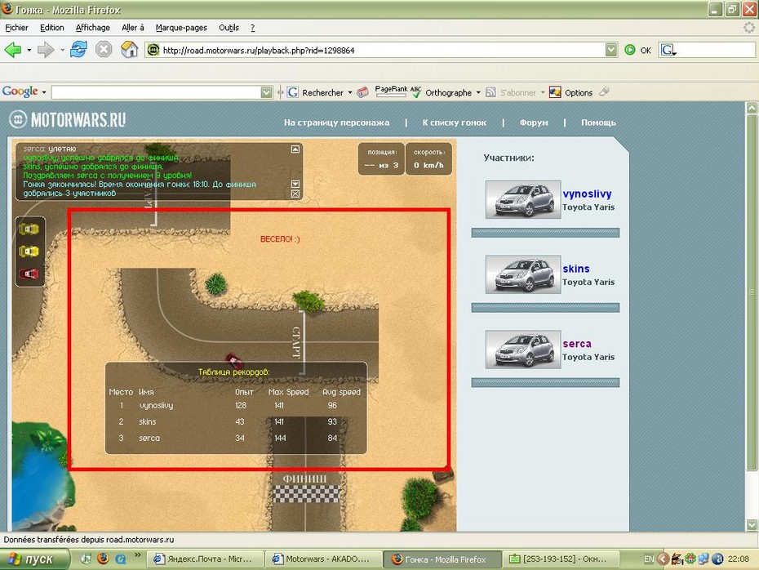Click the grey Forward arrow button
The image size is (759, 570).
tap(46, 49)
